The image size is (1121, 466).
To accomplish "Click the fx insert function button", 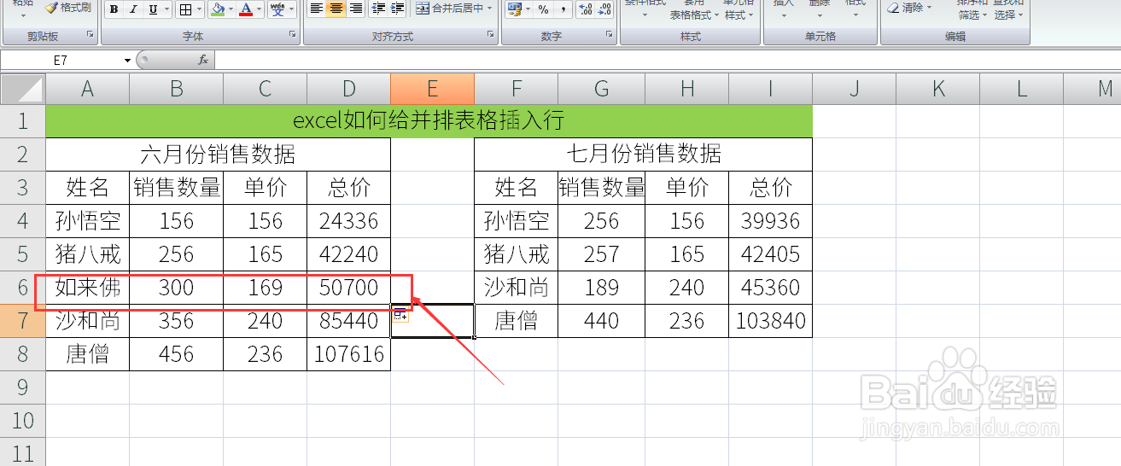I will (203, 60).
